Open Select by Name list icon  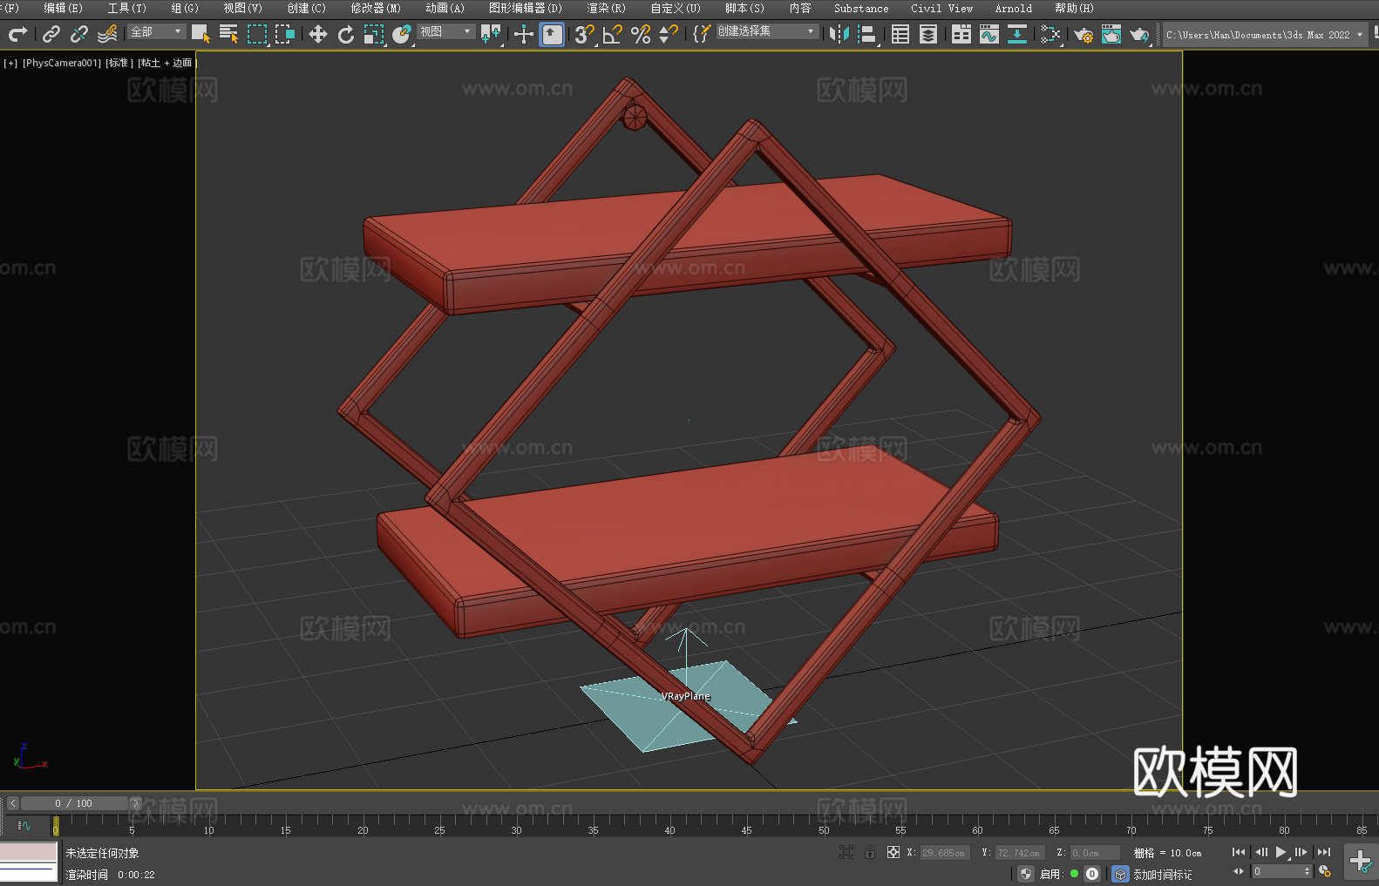pos(228,35)
